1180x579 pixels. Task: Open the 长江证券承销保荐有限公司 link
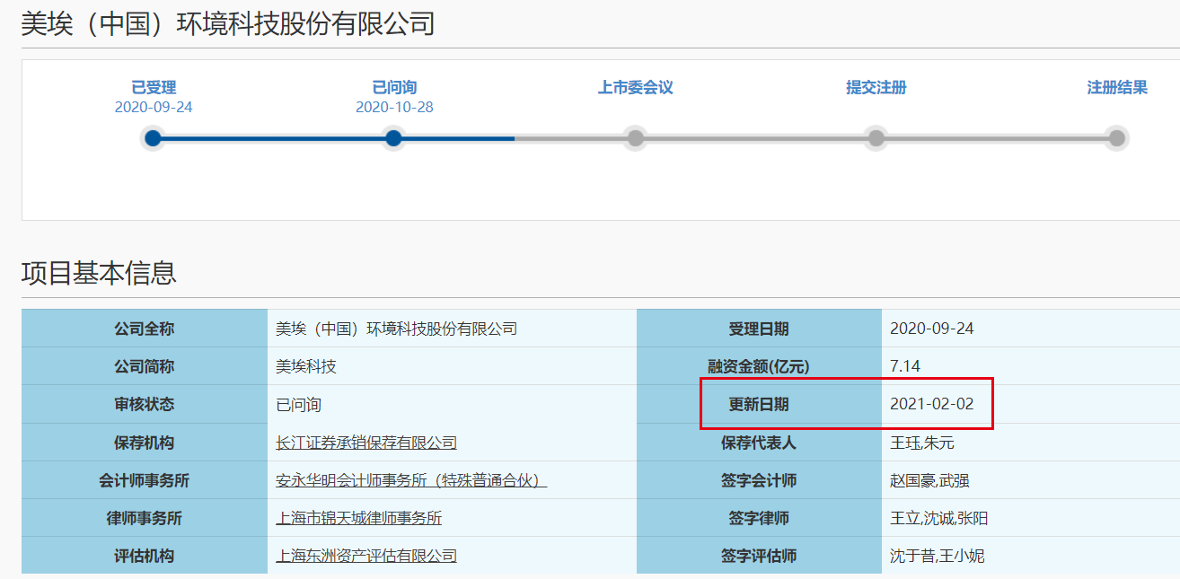pos(366,443)
